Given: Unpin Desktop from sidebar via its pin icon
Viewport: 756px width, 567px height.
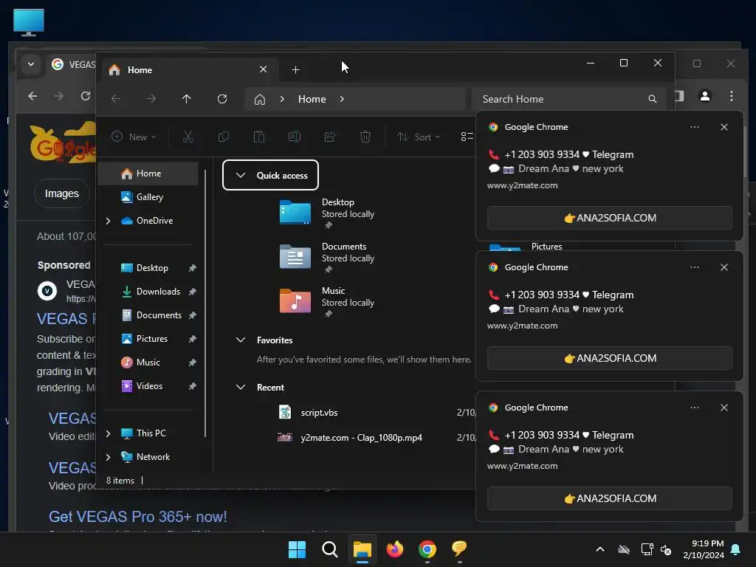Looking at the screenshot, I should (193, 268).
